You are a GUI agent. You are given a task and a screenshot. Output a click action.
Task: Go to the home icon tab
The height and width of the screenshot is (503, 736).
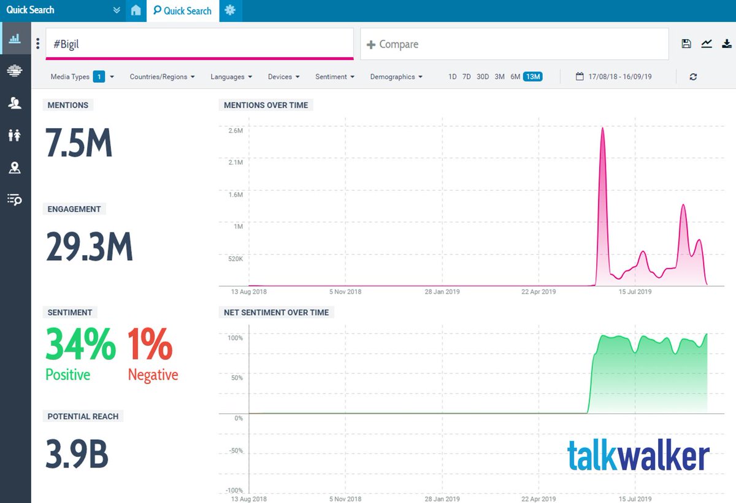[136, 10]
